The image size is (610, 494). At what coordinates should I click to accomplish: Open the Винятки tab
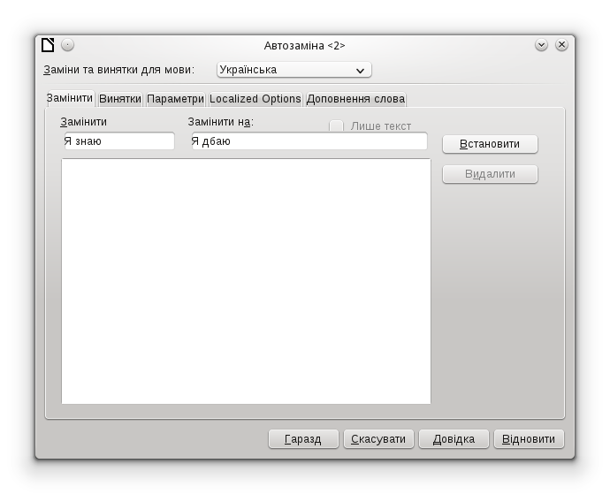pos(120,99)
